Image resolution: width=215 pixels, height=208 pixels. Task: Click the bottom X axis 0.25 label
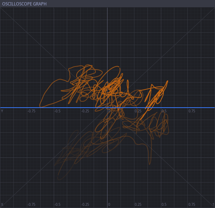coord(138,204)
